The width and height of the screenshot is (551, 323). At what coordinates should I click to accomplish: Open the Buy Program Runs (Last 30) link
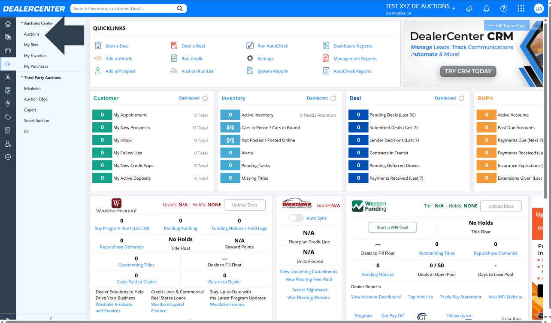pyautogui.click(x=122, y=228)
